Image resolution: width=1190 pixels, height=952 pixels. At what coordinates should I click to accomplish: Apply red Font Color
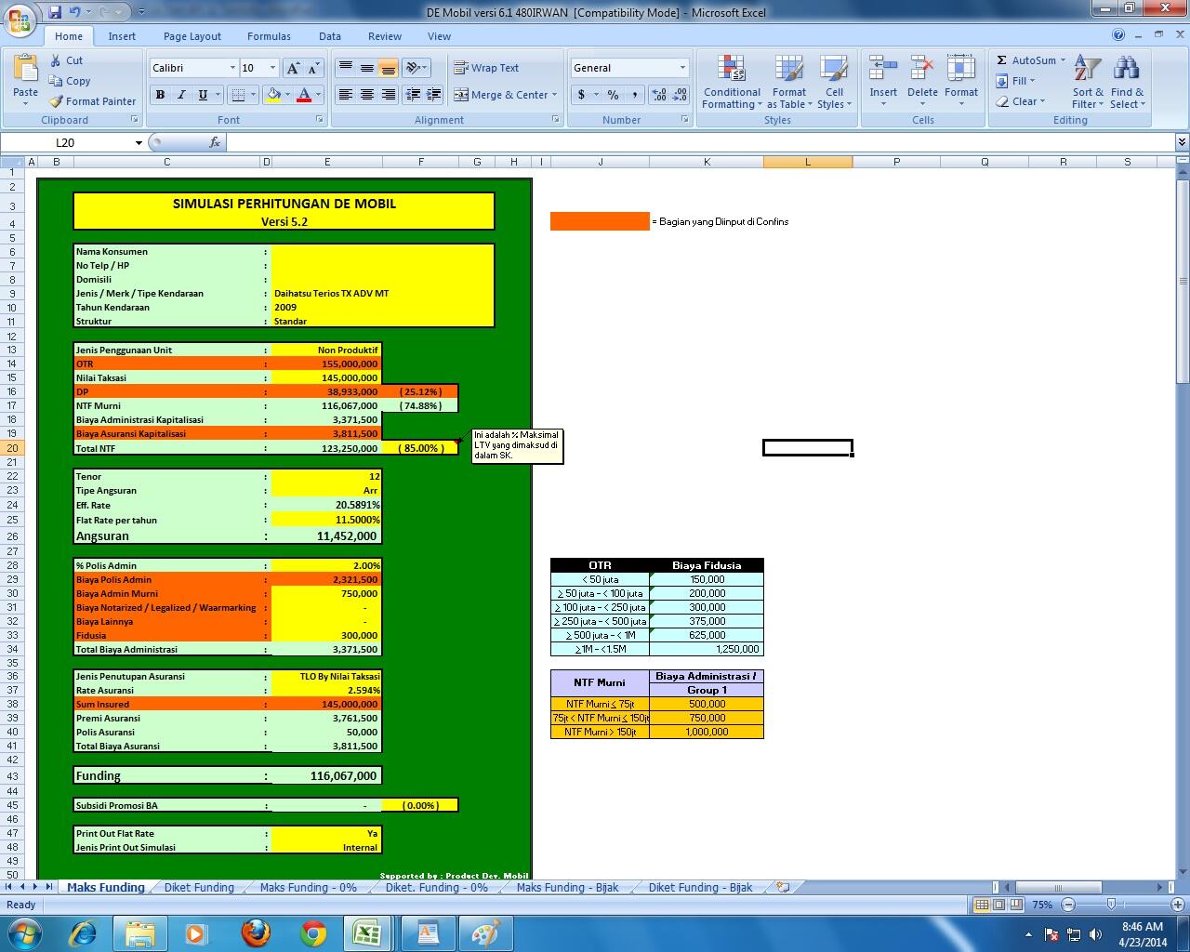coord(304,95)
